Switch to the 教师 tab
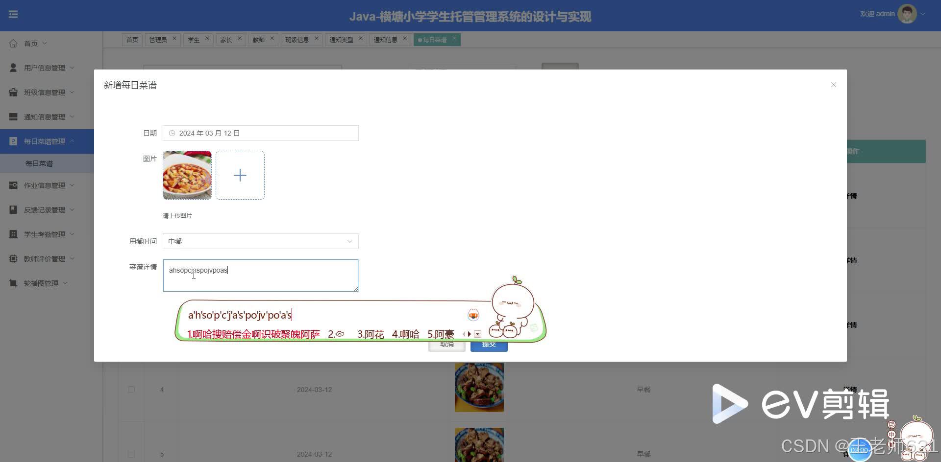Image resolution: width=941 pixels, height=462 pixels. pyautogui.click(x=259, y=40)
